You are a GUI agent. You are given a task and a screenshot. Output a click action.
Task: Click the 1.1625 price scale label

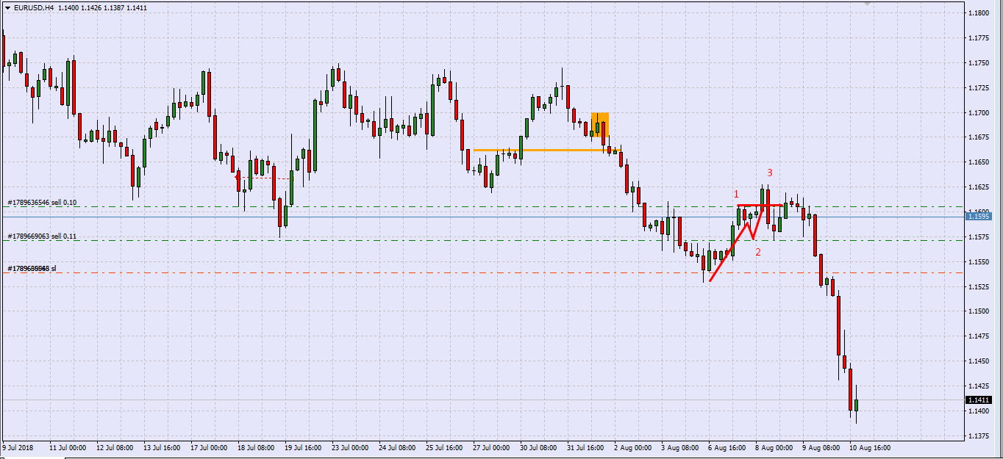979,187
